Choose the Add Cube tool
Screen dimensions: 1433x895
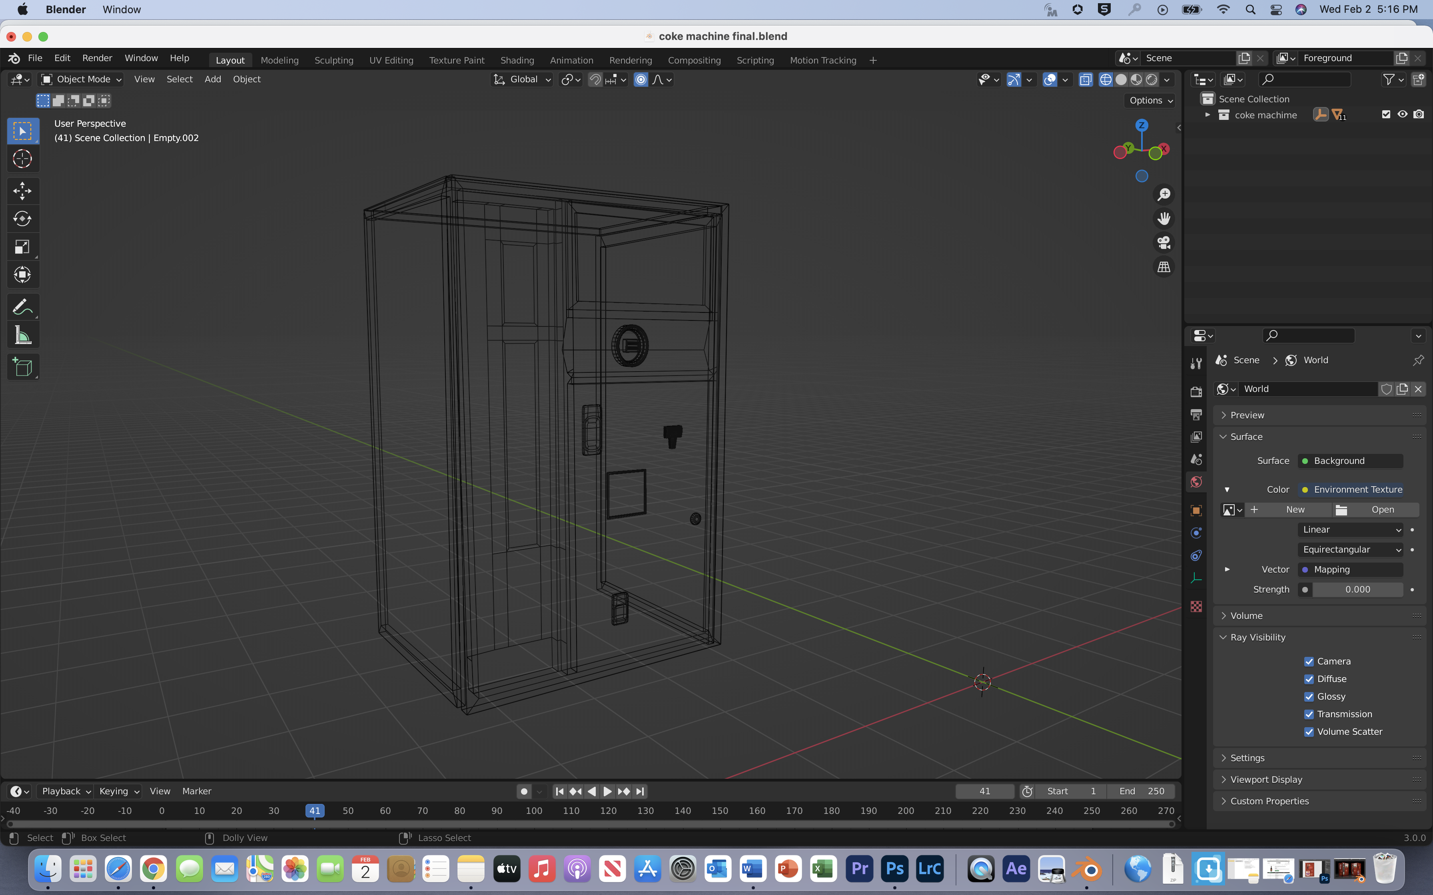pos(22,368)
